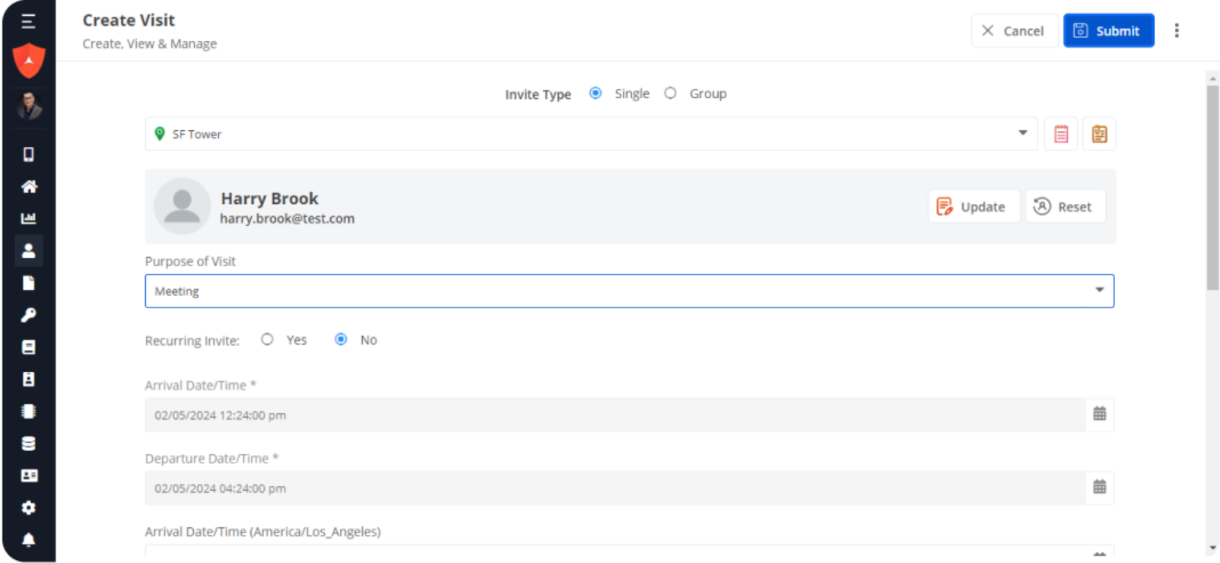Open calendar picker for Arrival Date/Time
1220x563 pixels.
coord(1100,415)
